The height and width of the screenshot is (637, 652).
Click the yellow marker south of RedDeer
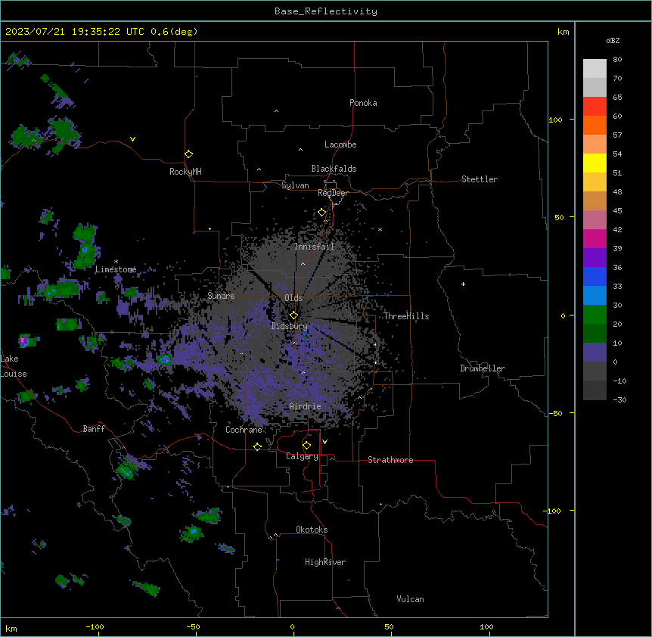pos(322,213)
